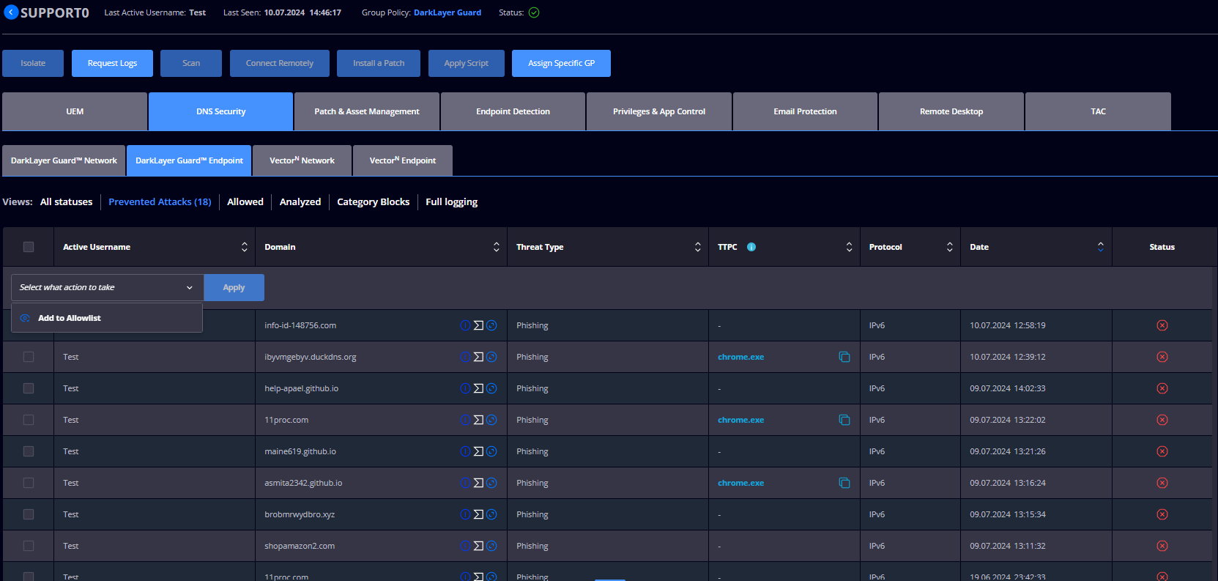Open the 'Select what action to take' dropdown
Screen dimensions: 1218x581
click(107, 287)
